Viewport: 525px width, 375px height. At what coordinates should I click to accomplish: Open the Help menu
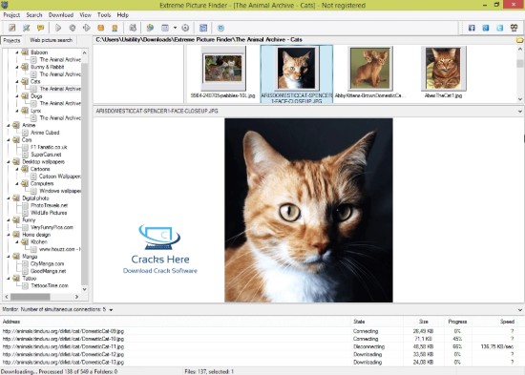point(123,15)
